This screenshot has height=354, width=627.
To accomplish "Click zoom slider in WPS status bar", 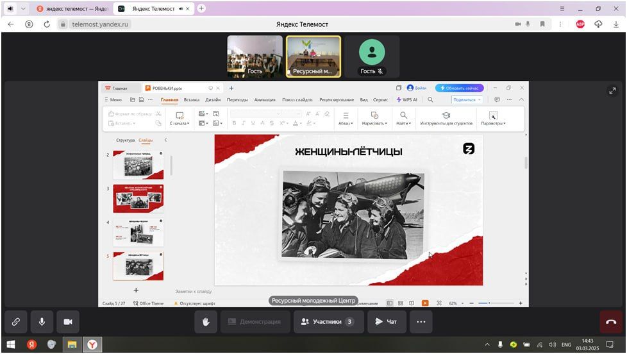I will (x=495, y=303).
